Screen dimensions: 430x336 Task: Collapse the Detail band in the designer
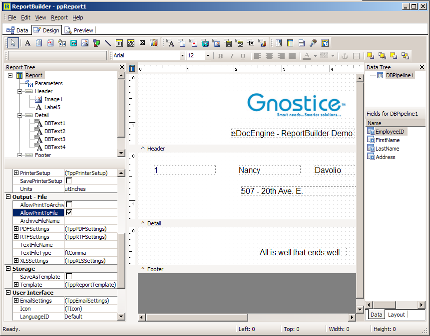pyautogui.click(x=143, y=223)
